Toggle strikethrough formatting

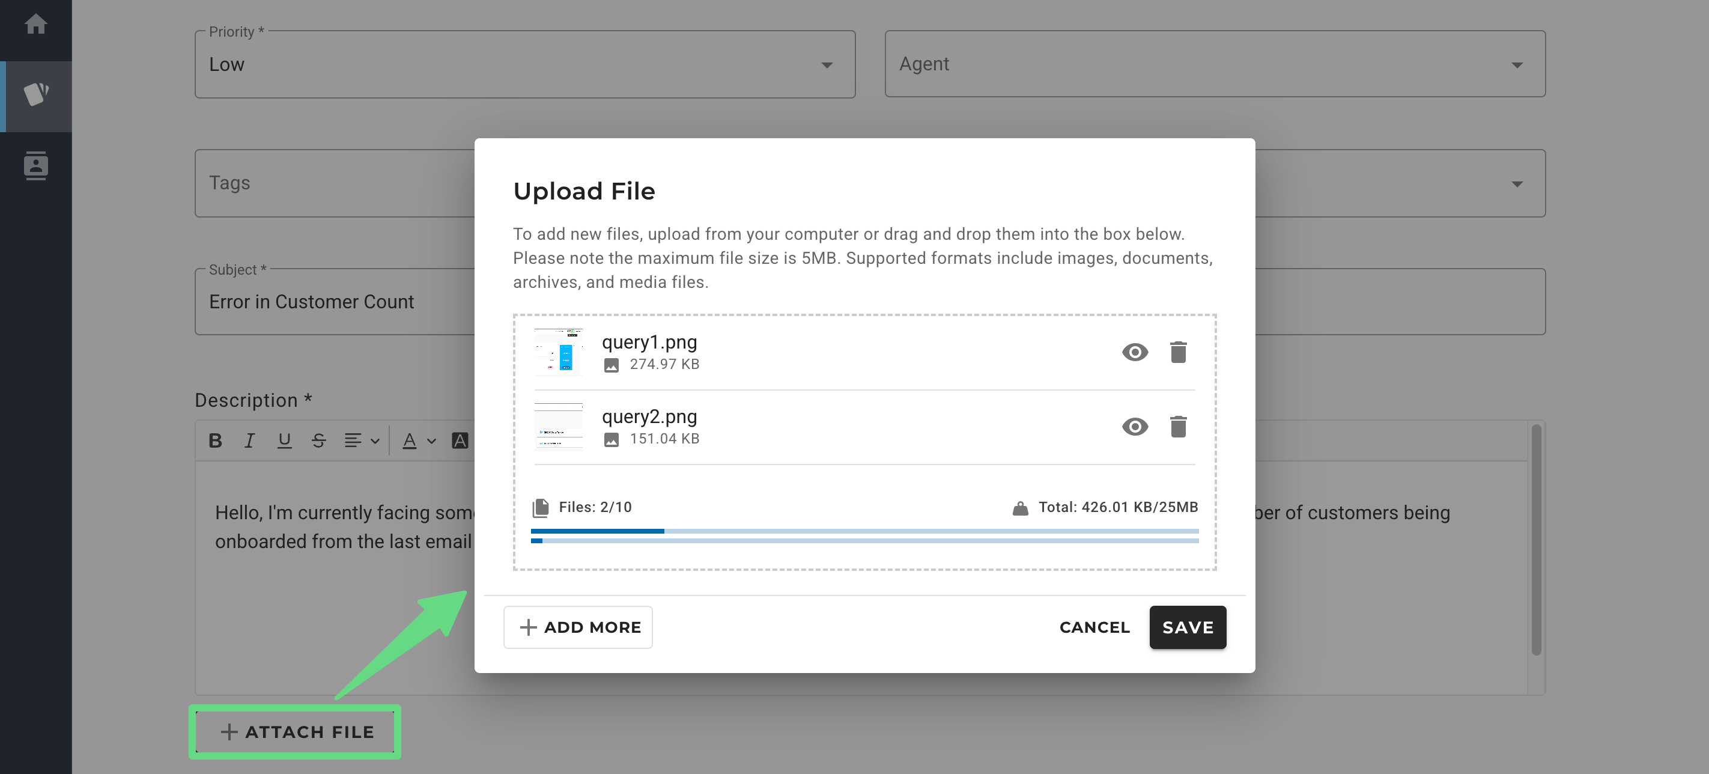pyautogui.click(x=318, y=440)
